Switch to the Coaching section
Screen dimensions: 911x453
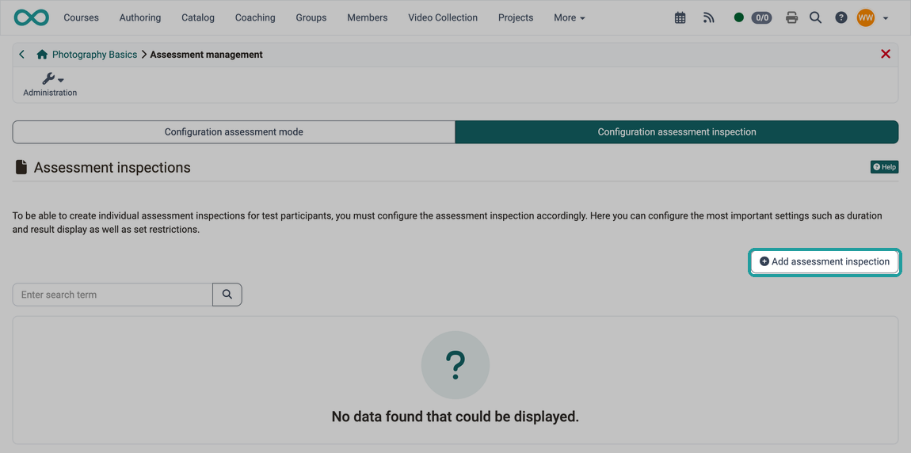[x=255, y=17]
